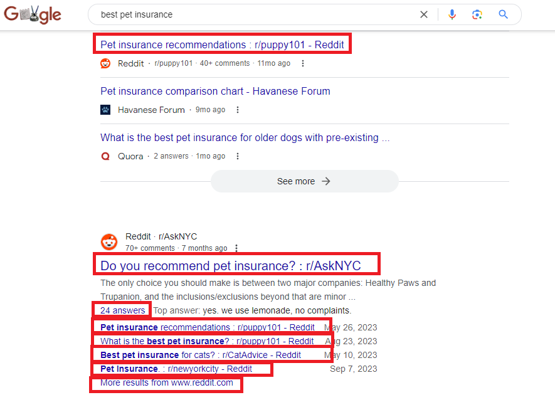Start voice search with the microphone icon
This screenshot has width=555, height=395.
(x=452, y=14)
